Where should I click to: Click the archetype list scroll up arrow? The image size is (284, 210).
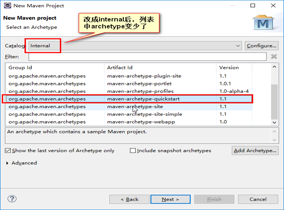(x=275, y=67)
